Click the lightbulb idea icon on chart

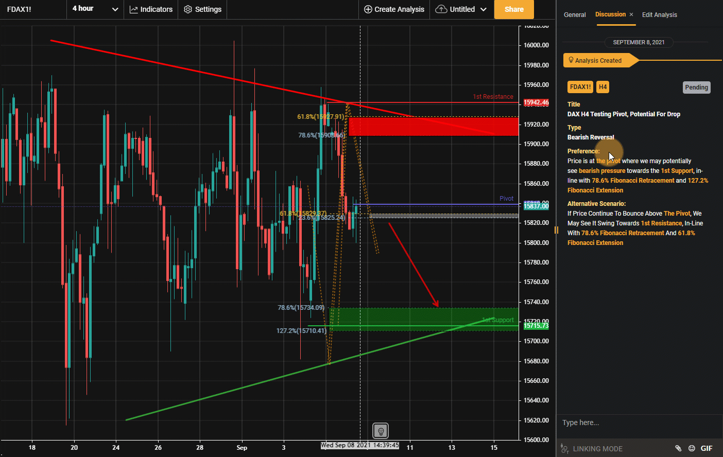381,431
